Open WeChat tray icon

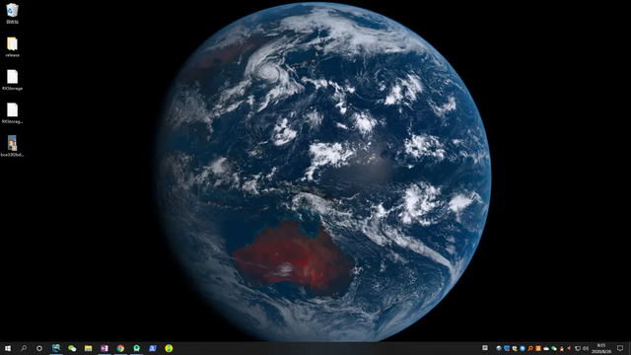pyautogui.click(x=554, y=348)
